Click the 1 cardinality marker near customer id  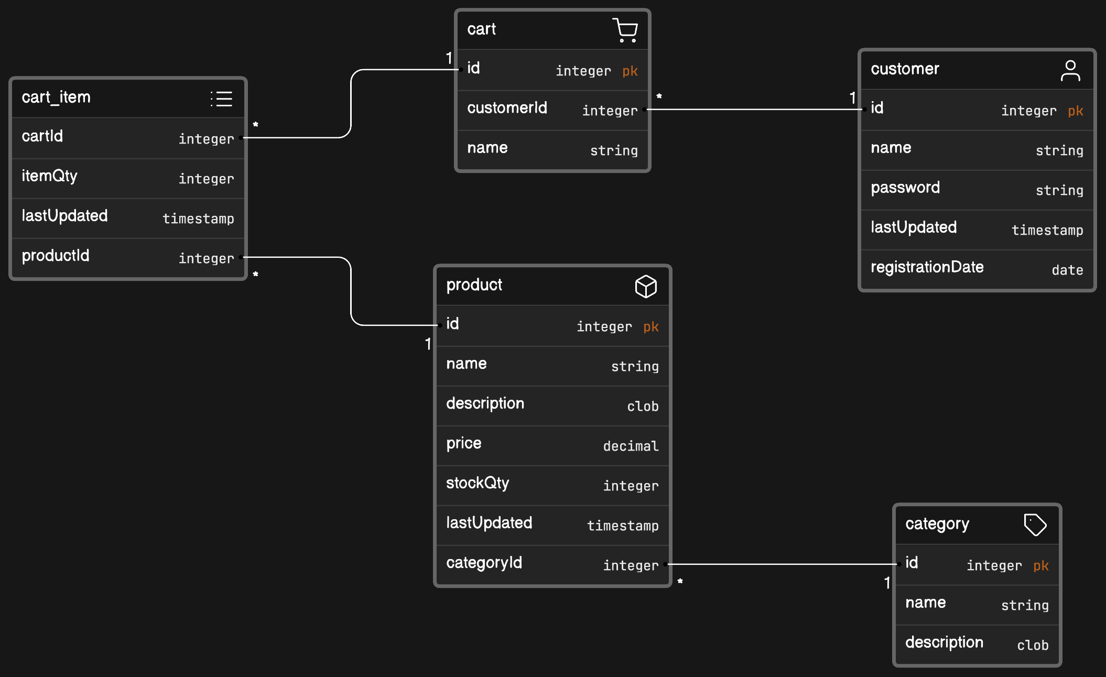(852, 97)
